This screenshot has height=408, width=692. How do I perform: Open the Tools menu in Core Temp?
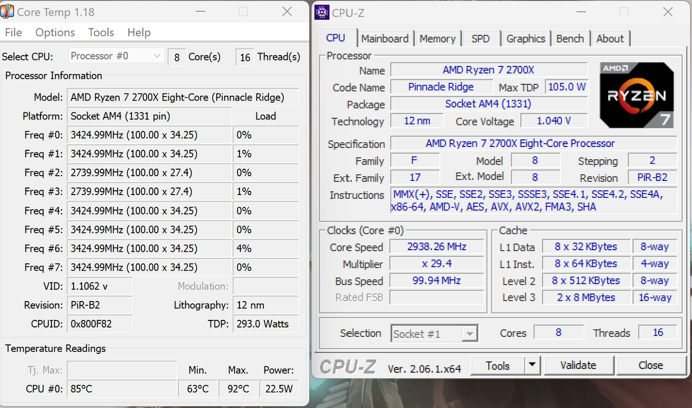(101, 32)
